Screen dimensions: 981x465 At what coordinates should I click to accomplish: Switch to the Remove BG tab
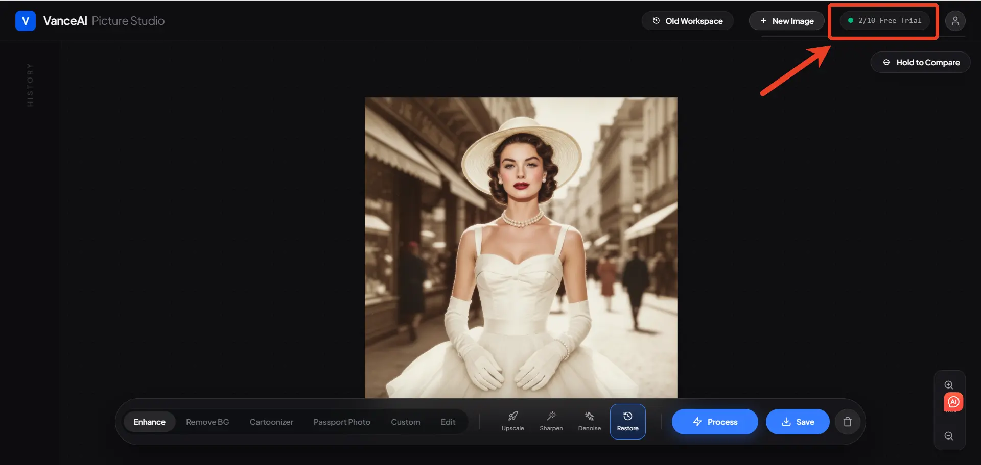[x=207, y=422]
